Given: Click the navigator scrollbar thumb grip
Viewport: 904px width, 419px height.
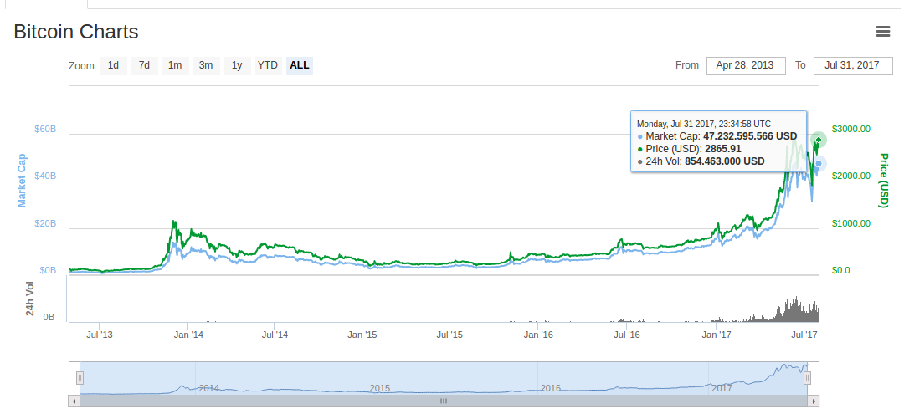Looking at the screenshot, I should pos(444,401).
